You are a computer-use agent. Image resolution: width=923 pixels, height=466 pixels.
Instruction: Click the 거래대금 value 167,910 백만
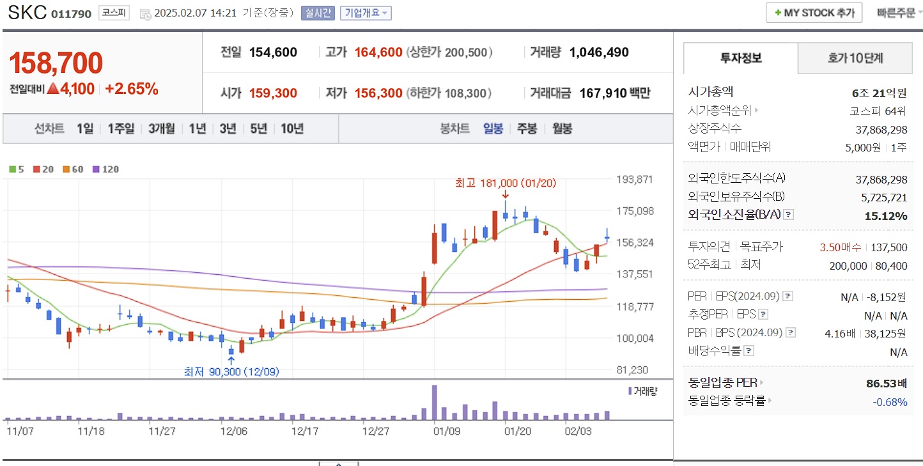click(x=615, y=93)
